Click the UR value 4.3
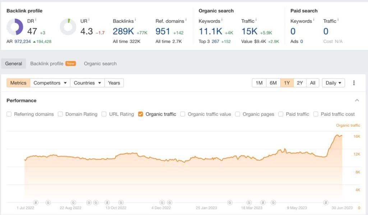The image size is (368, 215). pos(87,31)
